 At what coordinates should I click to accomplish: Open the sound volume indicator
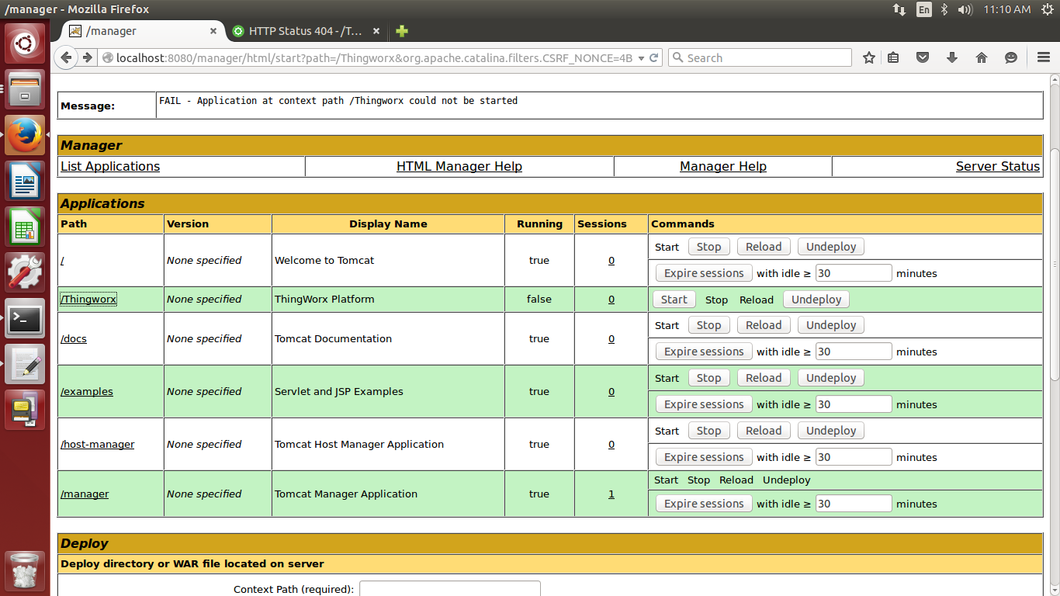pyautogui.click(x=965, y=9)
